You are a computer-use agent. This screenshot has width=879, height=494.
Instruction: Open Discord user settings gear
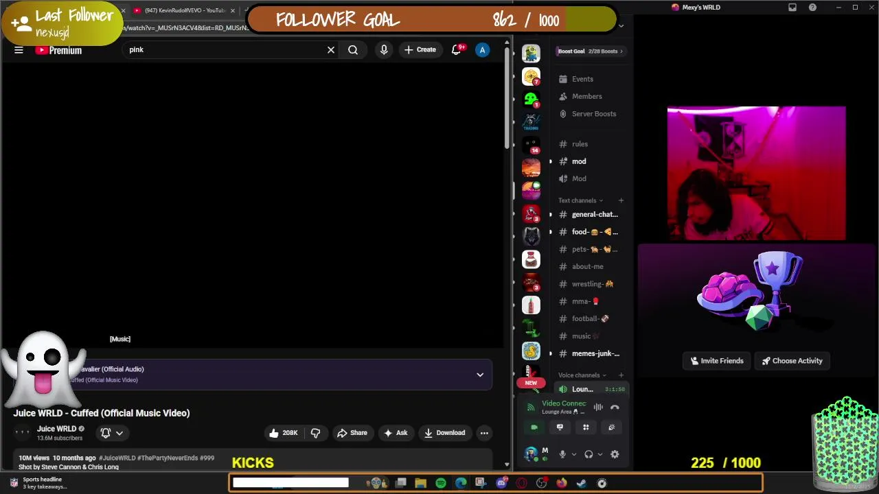pos(615,454)
